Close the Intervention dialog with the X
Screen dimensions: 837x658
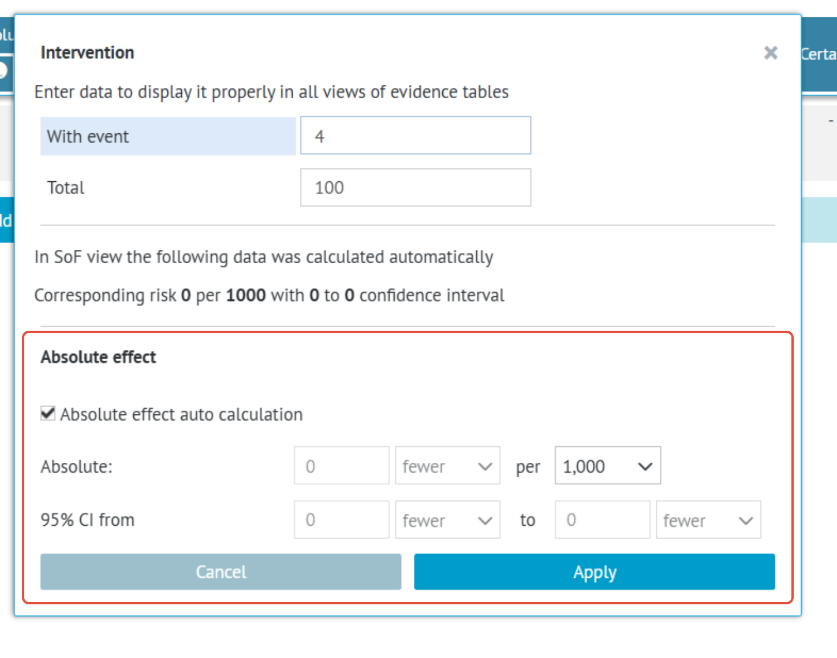click(x=771, y=53)
